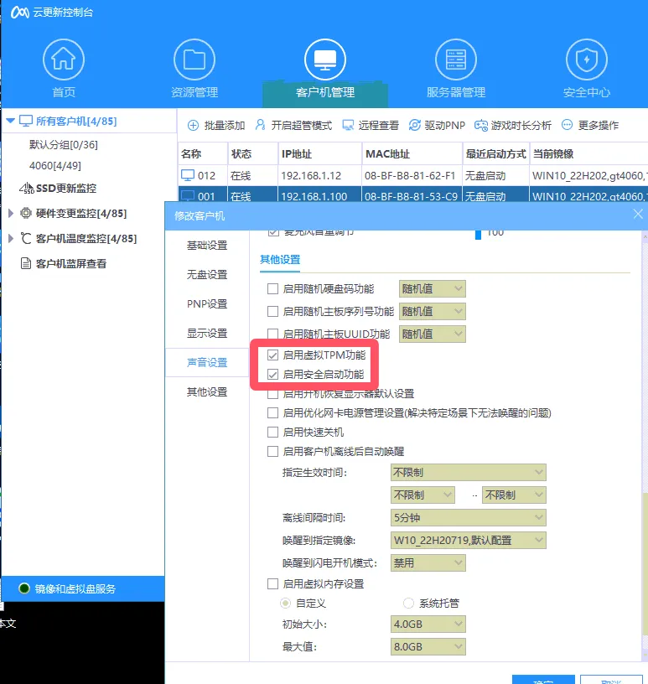Click SSD更新监控 icon in sidebar
The height and width of the screenshot is (684, 648).
pos(27,188)
